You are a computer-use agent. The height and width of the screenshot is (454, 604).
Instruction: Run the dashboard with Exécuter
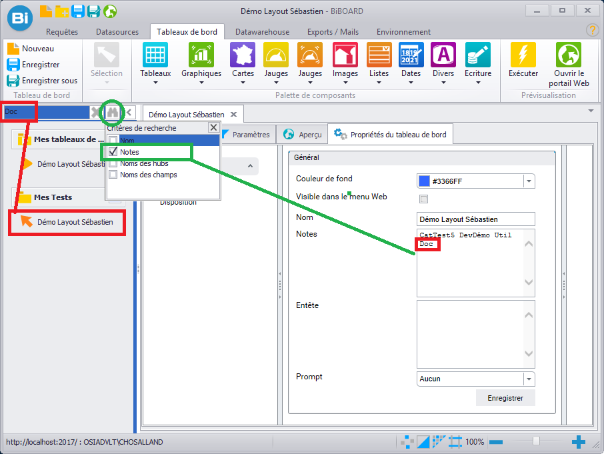(523, 60)
